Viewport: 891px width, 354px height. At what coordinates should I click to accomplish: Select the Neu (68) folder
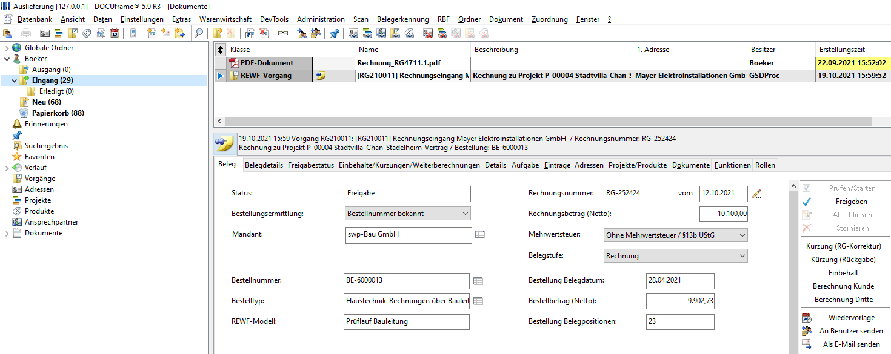coord(47,102)
